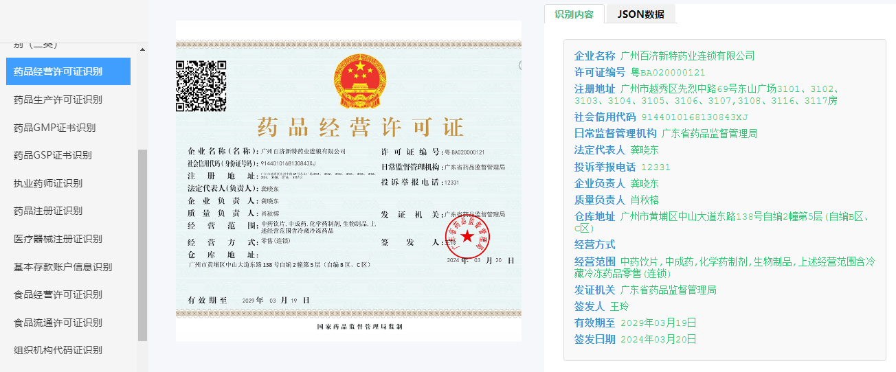Screen dimensions: 896x372
Task: Open 药品生产许可证识别 from the sidebar
Action: [58, 100]
